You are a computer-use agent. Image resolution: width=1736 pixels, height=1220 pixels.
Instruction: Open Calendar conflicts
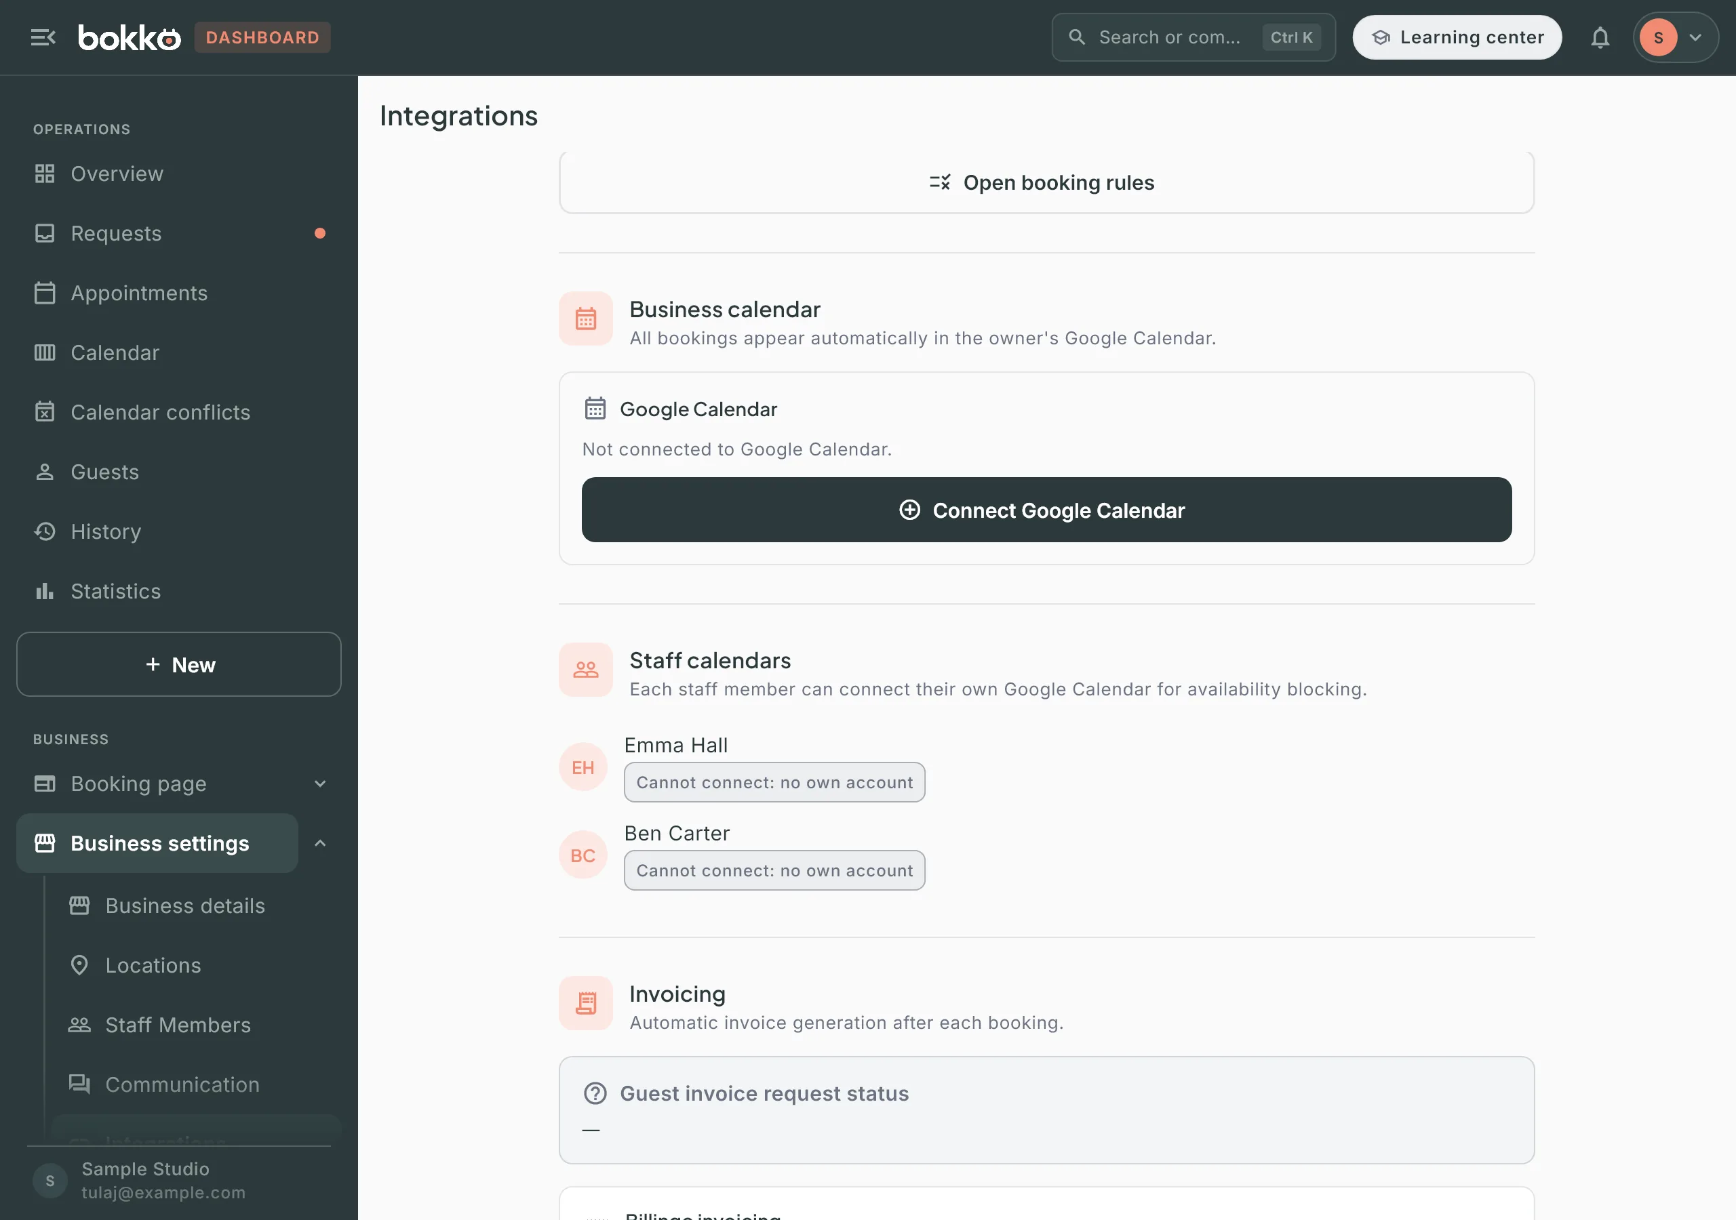(178, 413)
